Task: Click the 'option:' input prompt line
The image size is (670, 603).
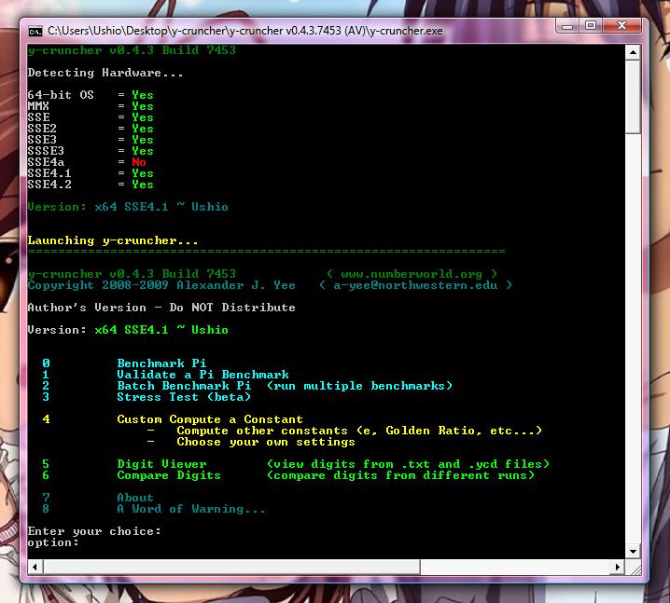Action: click(53, 542)
